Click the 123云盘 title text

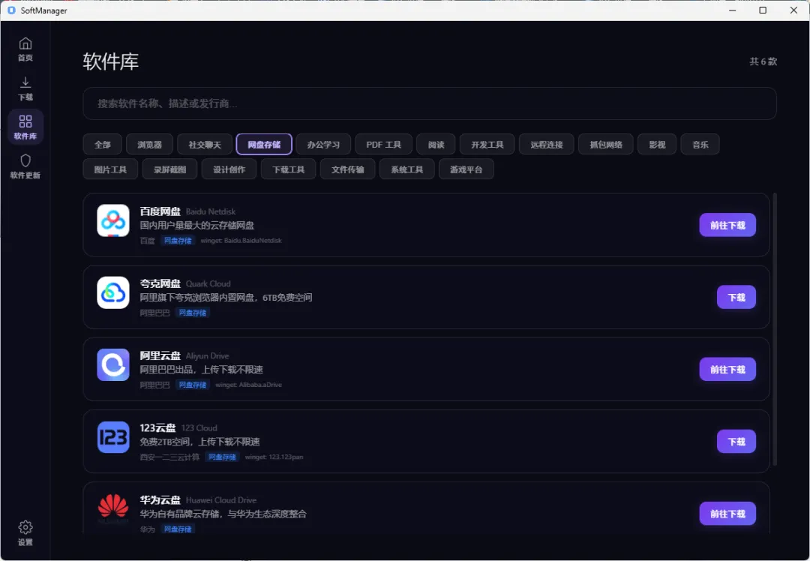pyautogui.click(x=157, y=427)
